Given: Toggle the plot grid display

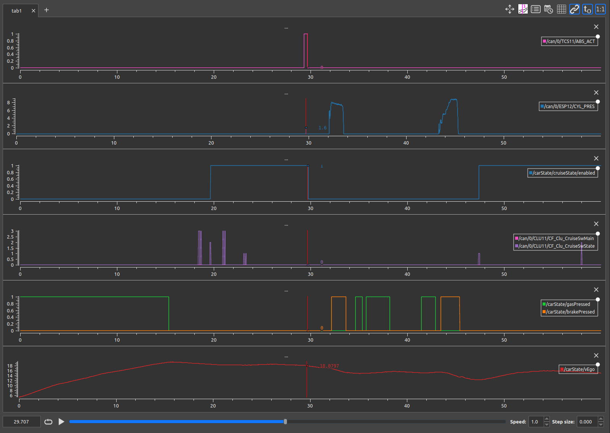Looking at the screenshot, I should 561,9.
